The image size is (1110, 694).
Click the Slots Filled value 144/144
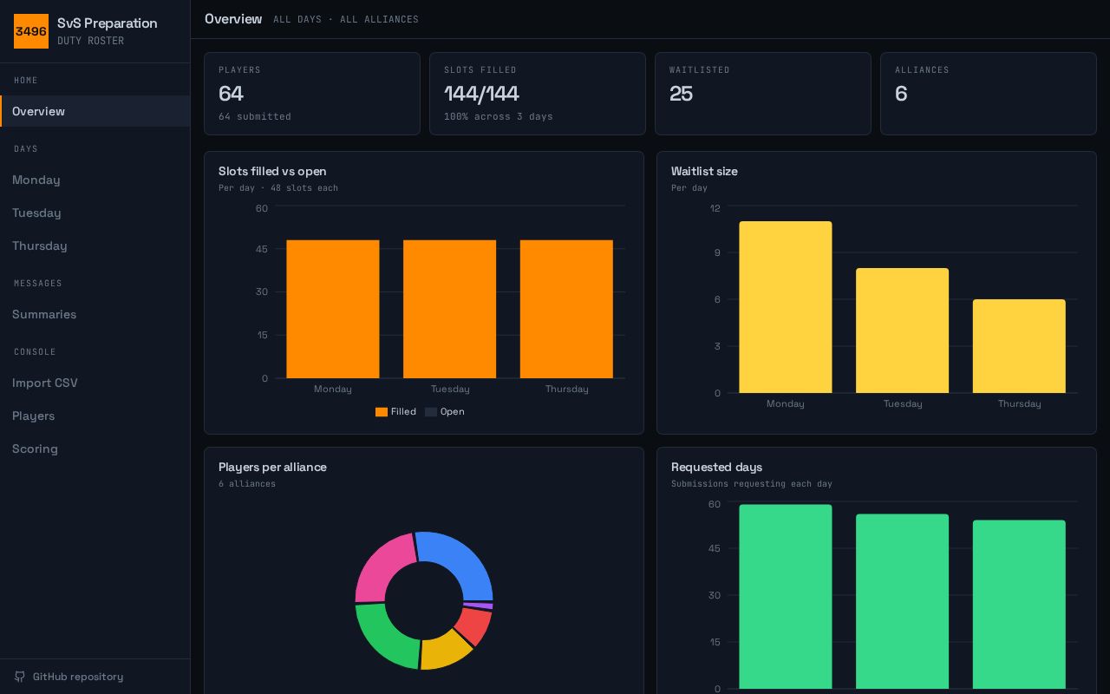click(x=481, y=94)
